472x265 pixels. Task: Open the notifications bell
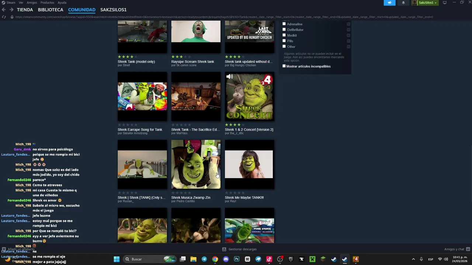(x=403, y=3)
